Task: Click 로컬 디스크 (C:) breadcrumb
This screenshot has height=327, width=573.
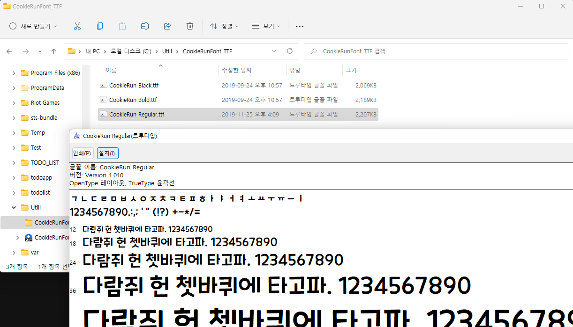Action: coord(130,51)
